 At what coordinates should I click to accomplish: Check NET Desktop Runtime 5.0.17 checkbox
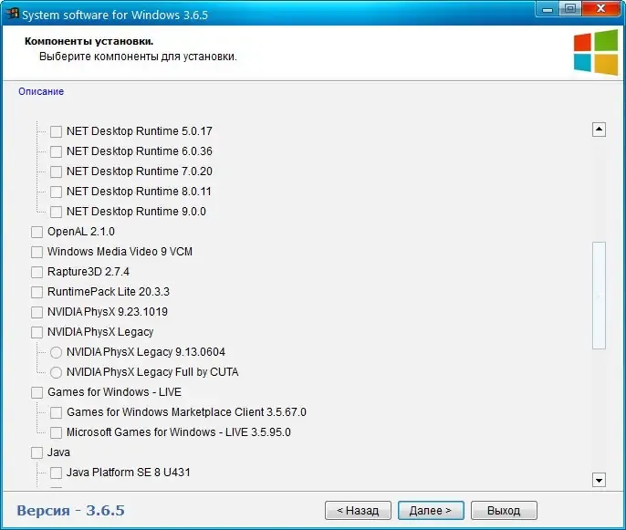pos(56,131)
